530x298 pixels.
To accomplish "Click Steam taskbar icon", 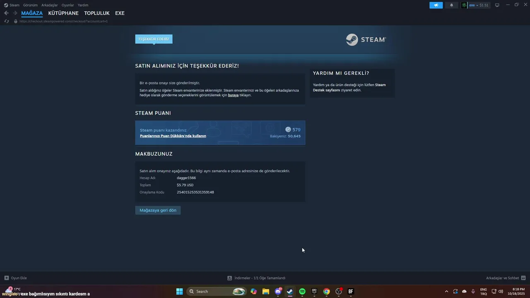I will pyautogui.click(x=290, y=291).
